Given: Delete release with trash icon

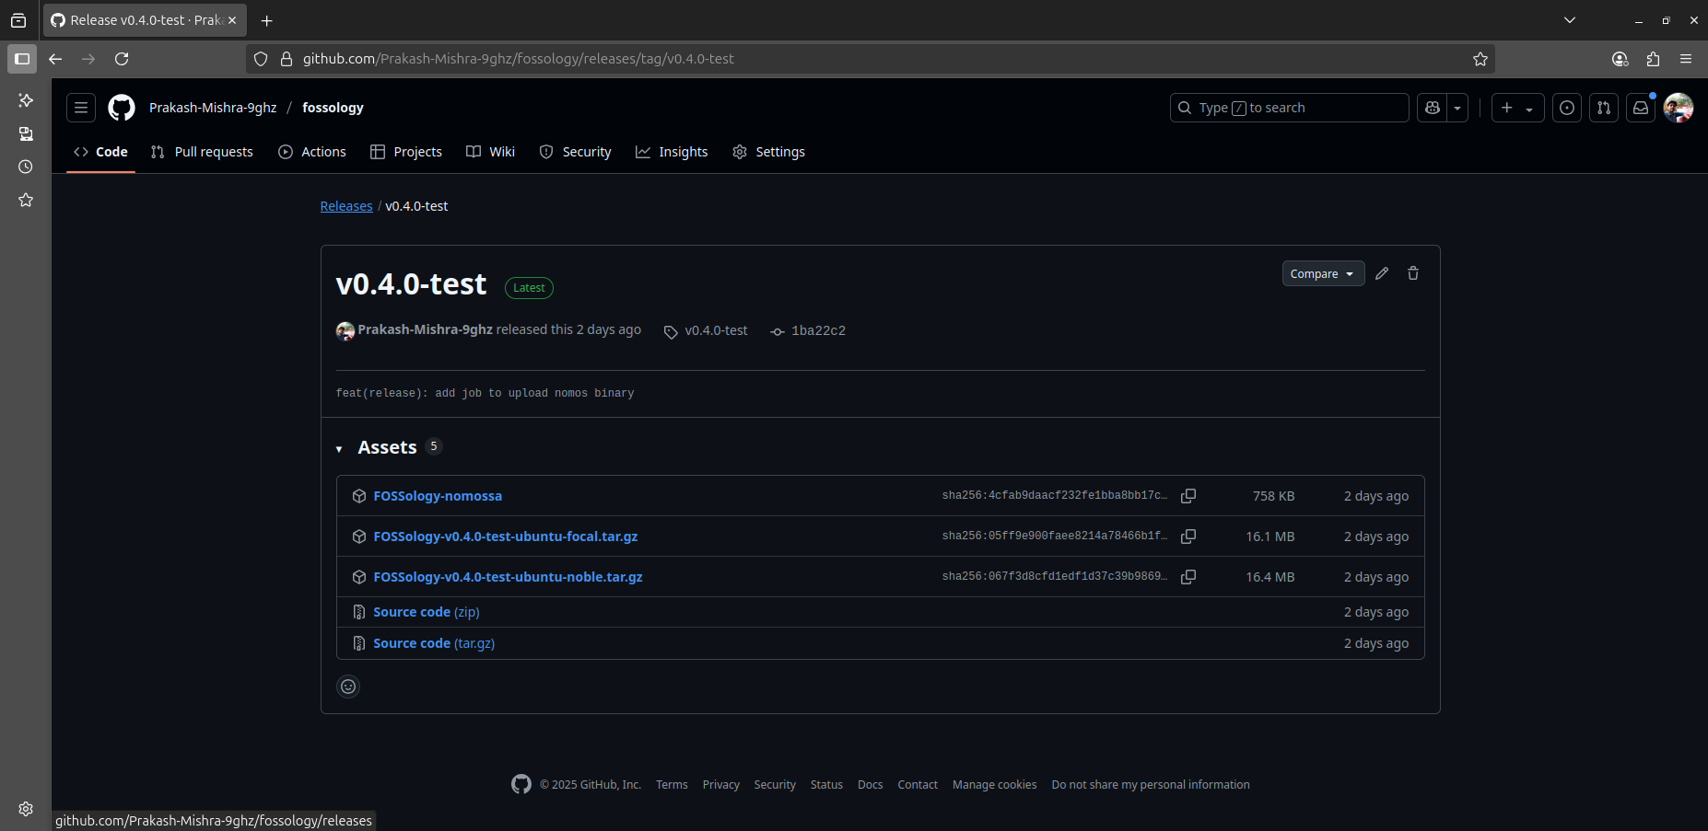Looking at the screenshot, I should tap(1413, 273).
